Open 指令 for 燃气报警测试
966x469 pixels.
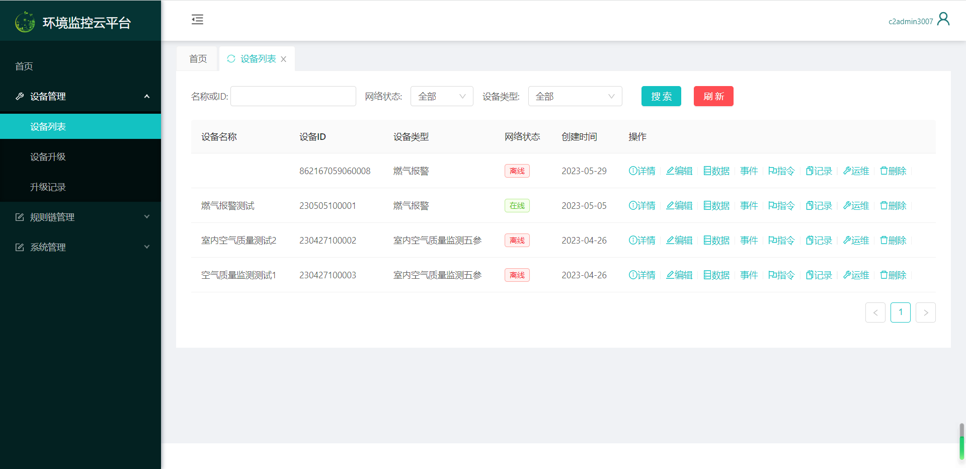[x=781, y=206]
